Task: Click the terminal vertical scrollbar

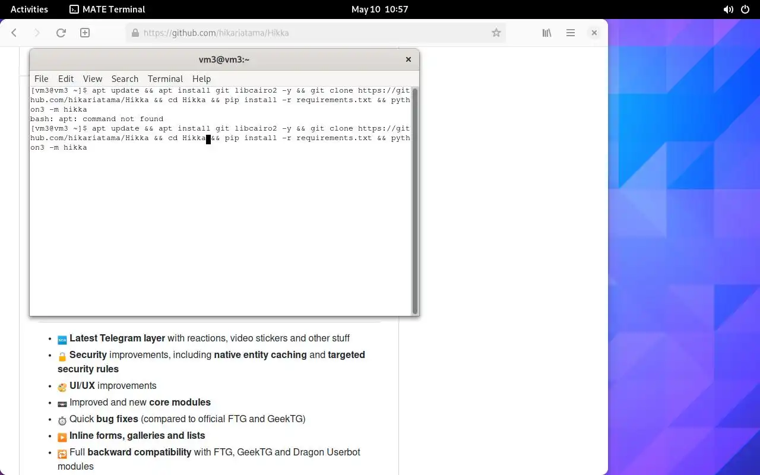Action: pos(414,201)
